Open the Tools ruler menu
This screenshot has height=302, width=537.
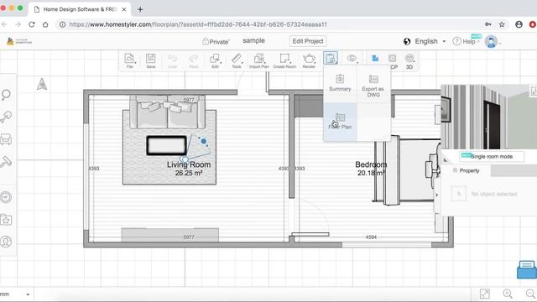coord(237,60)
